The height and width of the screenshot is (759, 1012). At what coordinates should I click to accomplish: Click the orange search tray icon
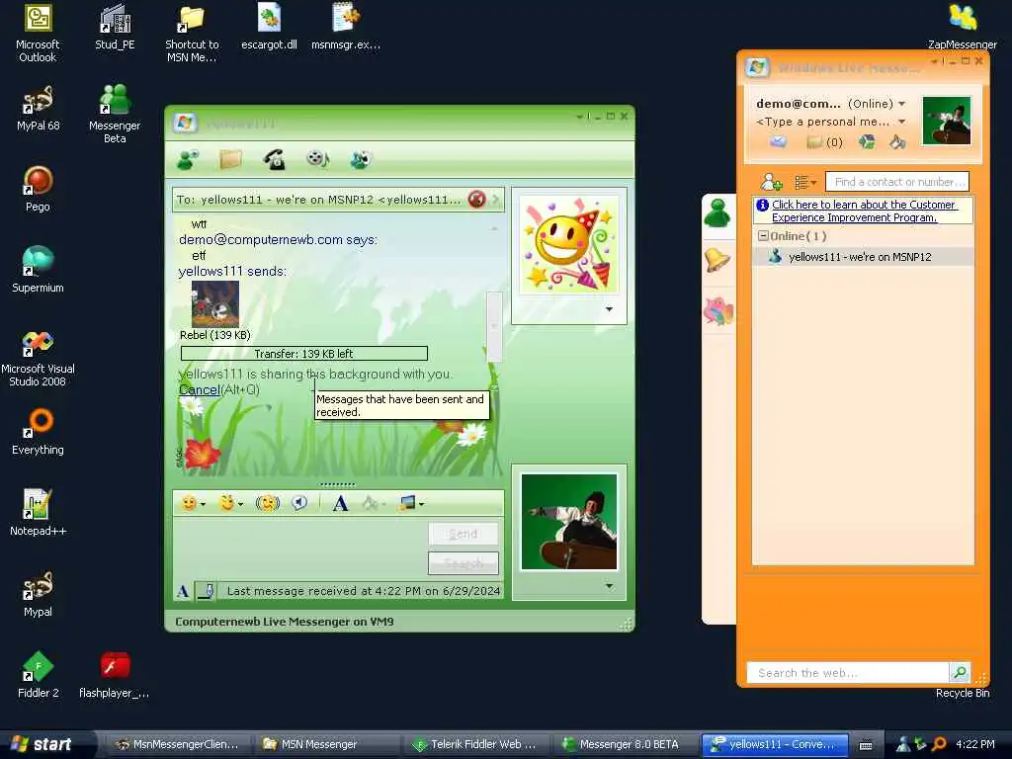(x=939, y=744)
